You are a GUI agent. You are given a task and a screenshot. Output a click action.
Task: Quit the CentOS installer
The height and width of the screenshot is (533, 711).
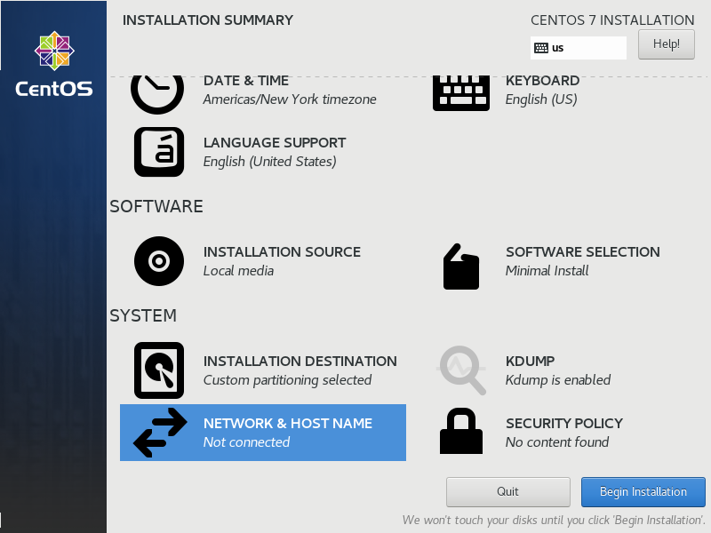[507, 491]
